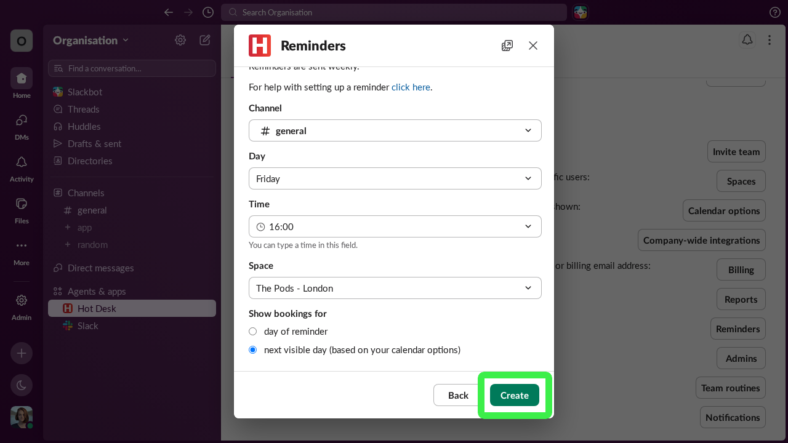Open More options in left rail

click(22, 251)
